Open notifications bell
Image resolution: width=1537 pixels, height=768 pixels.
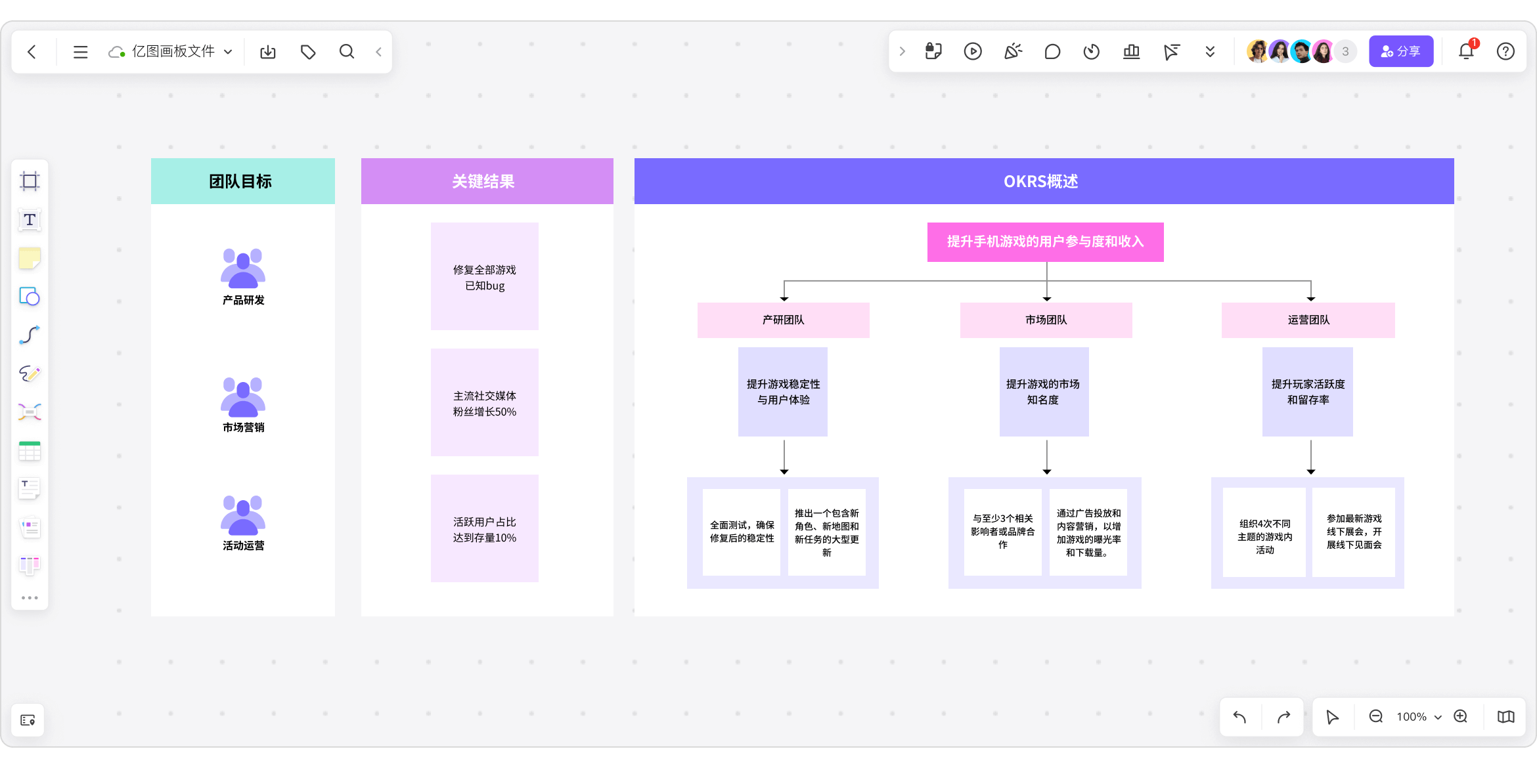pyautogui.click(x=1466, y=51)
